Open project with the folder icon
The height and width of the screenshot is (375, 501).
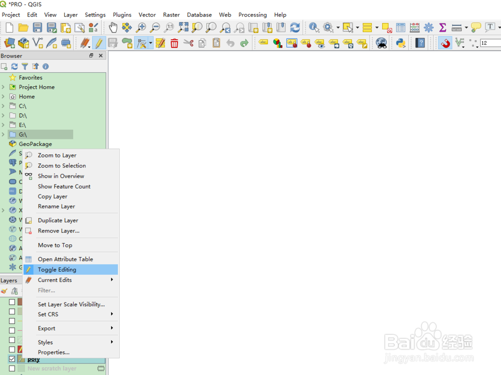[23, 28]
